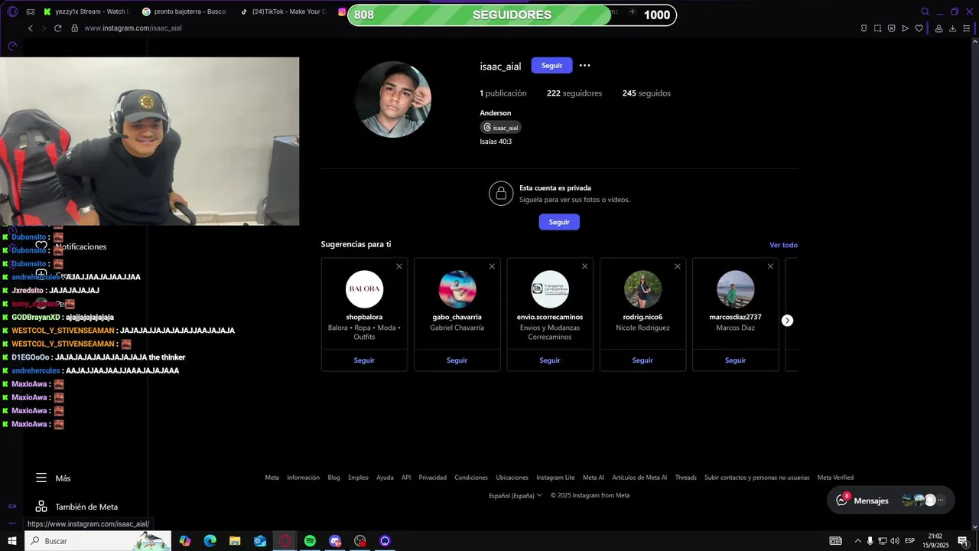
Task: Go back with the browser back arrow
Action: point(31,28)
